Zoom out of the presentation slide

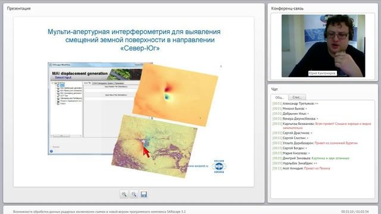[134, 194]
